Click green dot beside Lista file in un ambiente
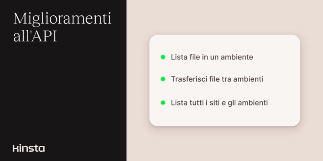The image size is (323, 161). click(163, 57)
